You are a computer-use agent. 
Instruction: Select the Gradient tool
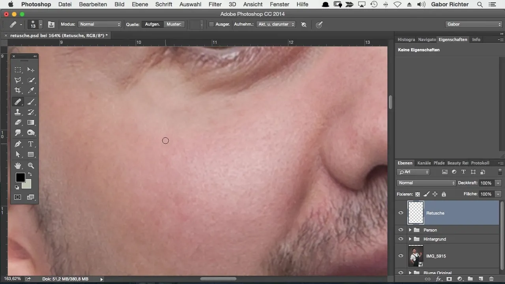coord(31,122)
